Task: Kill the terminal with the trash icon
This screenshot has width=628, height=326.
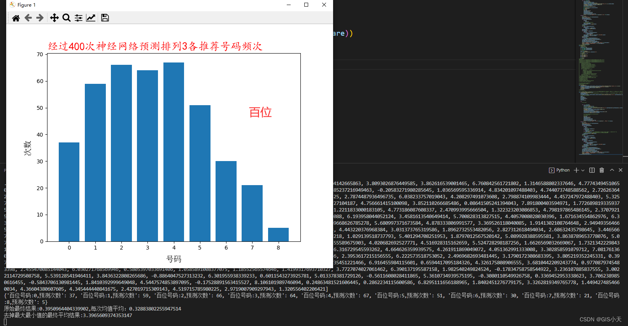Action: click(602, 170)
